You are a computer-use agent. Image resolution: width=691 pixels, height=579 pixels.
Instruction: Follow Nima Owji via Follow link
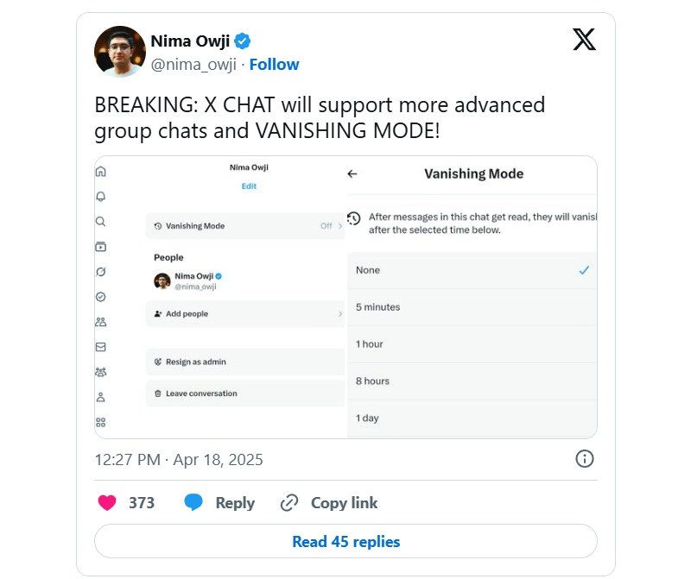(x=274, y=64)
